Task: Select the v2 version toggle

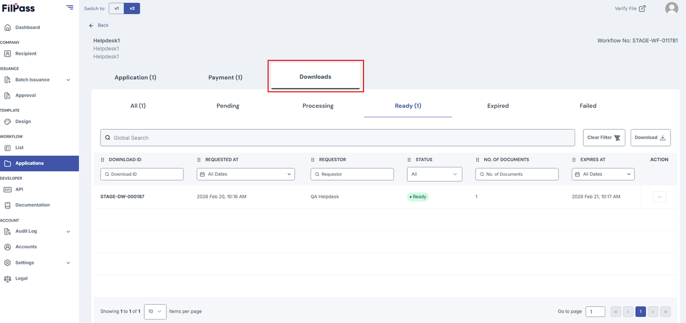Action: 132,9
